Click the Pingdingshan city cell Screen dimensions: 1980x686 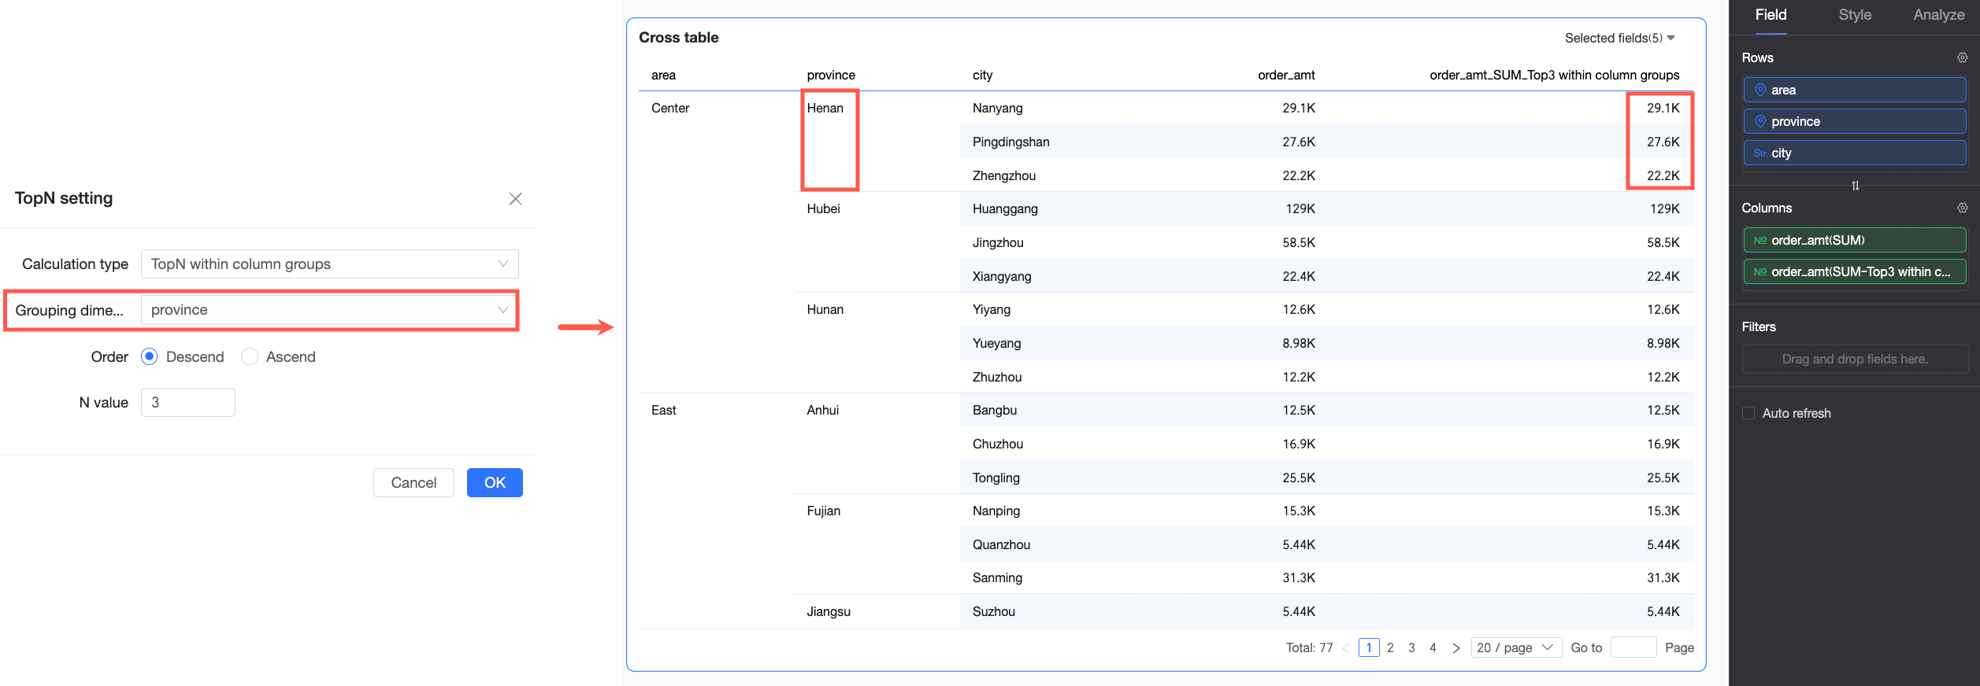pos(1010,142)
